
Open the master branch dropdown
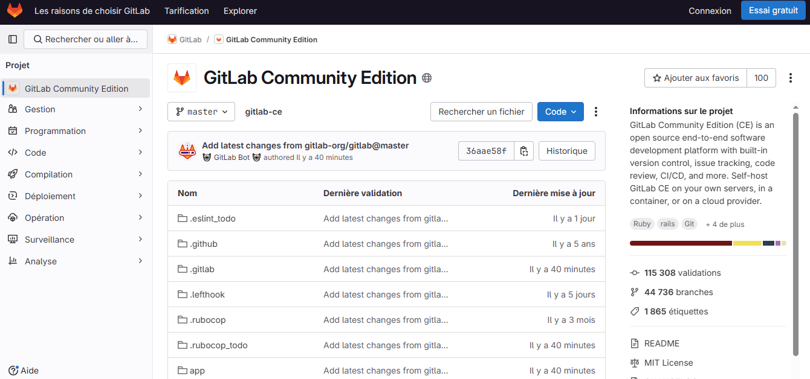(x=201, y=111)
